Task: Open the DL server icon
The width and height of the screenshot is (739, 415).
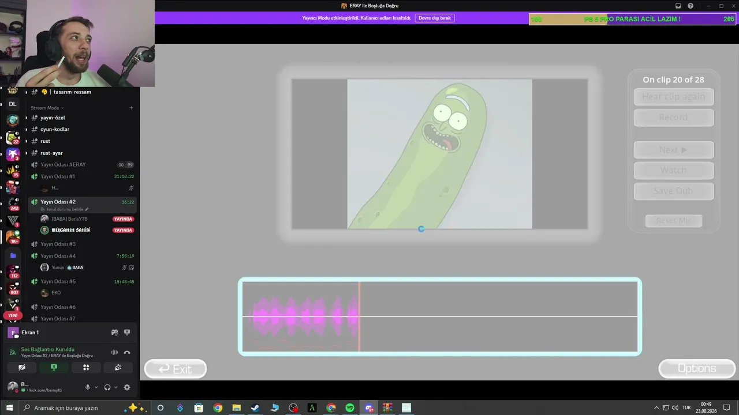Action: coord(12,104)
